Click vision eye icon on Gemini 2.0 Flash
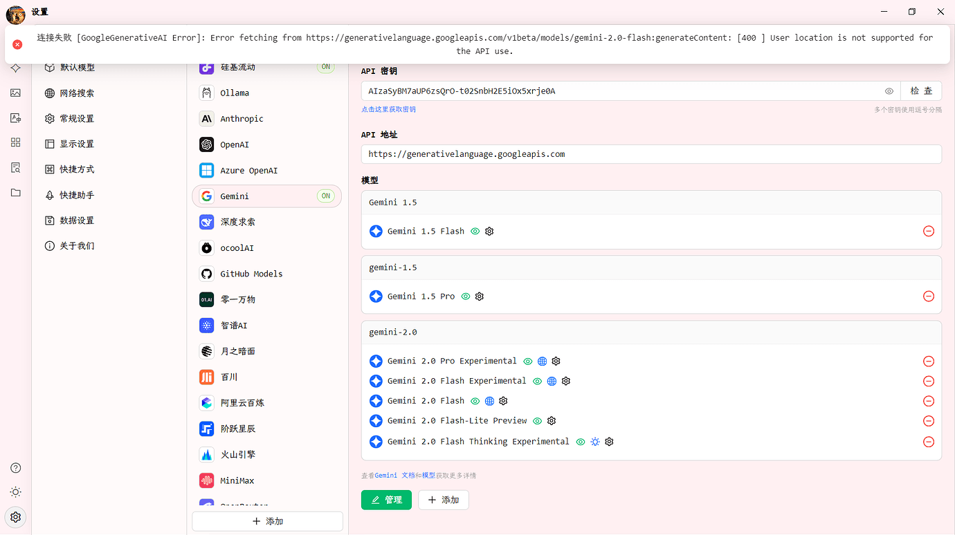This screenshot has width=955, height=535. [475, 401]
